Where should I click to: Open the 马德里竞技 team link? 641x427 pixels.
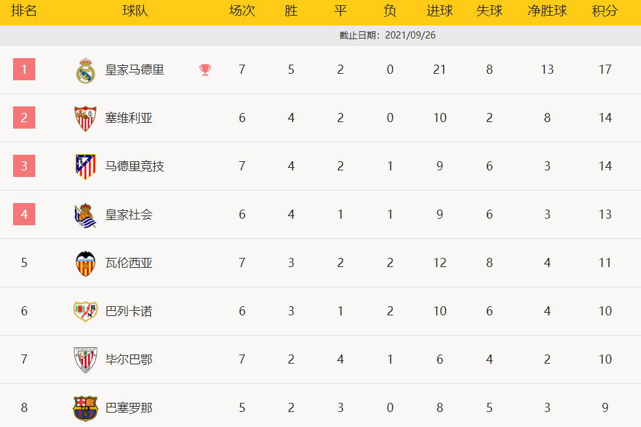click(x=135, y=166)
